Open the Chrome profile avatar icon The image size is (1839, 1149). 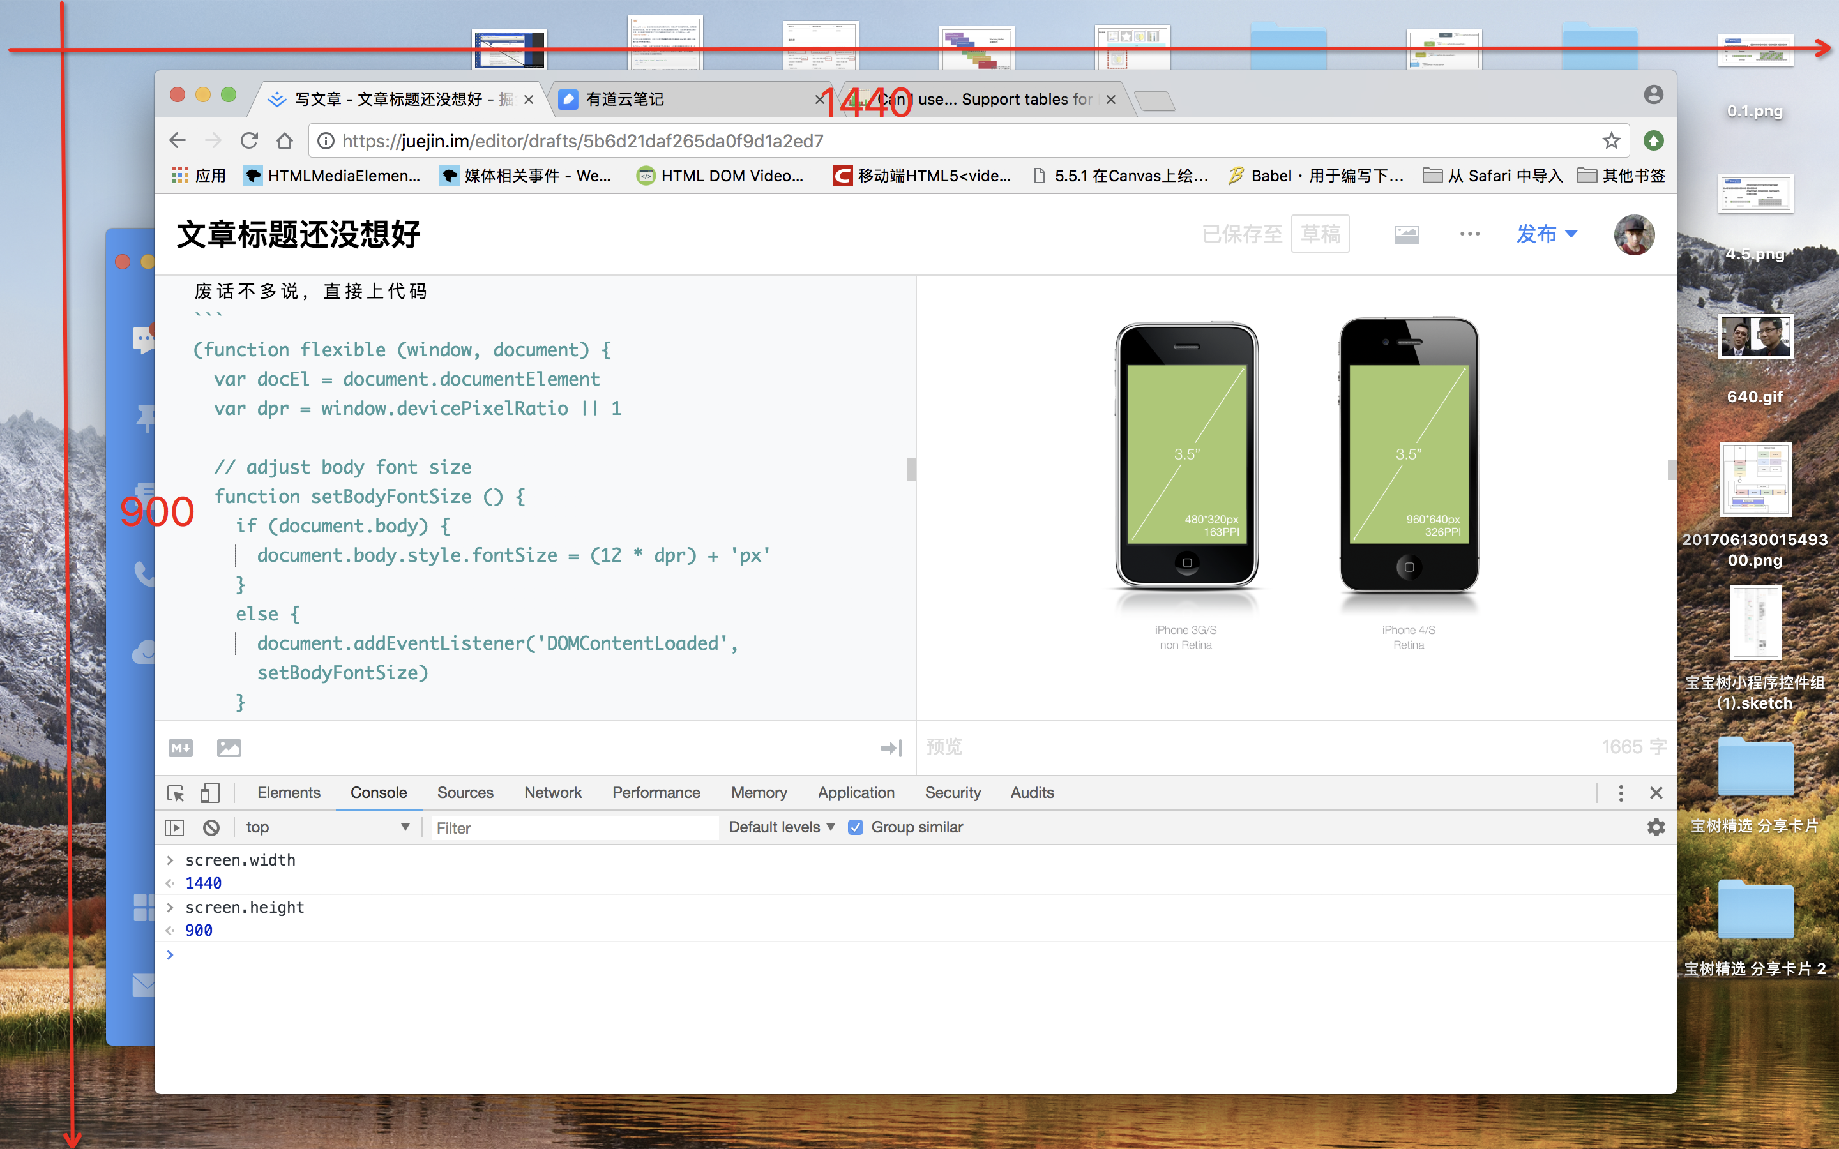click(1654, 94)
